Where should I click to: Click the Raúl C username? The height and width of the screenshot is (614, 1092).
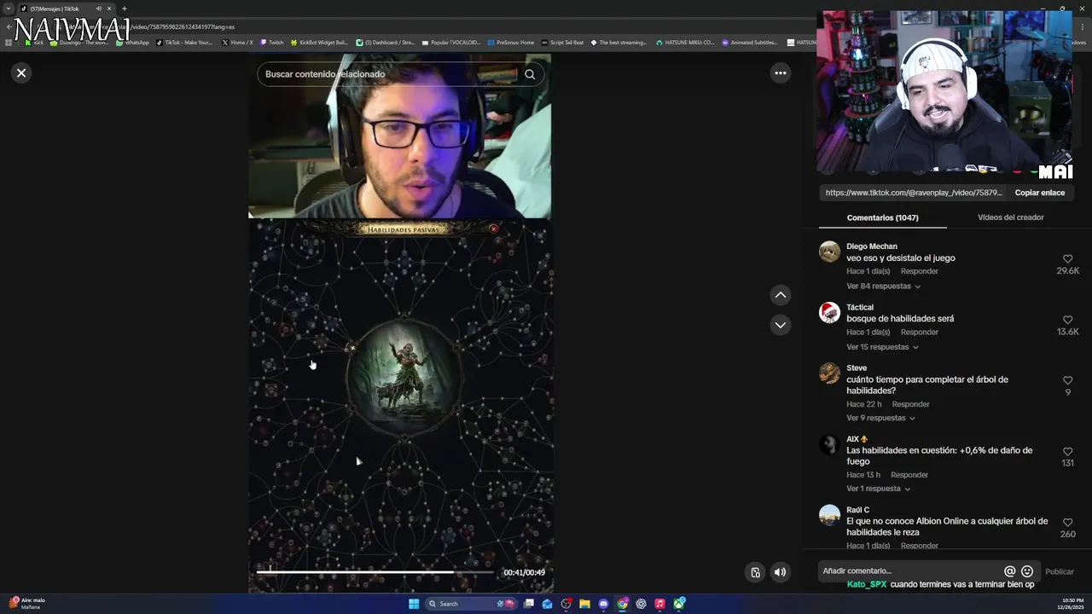857,510
